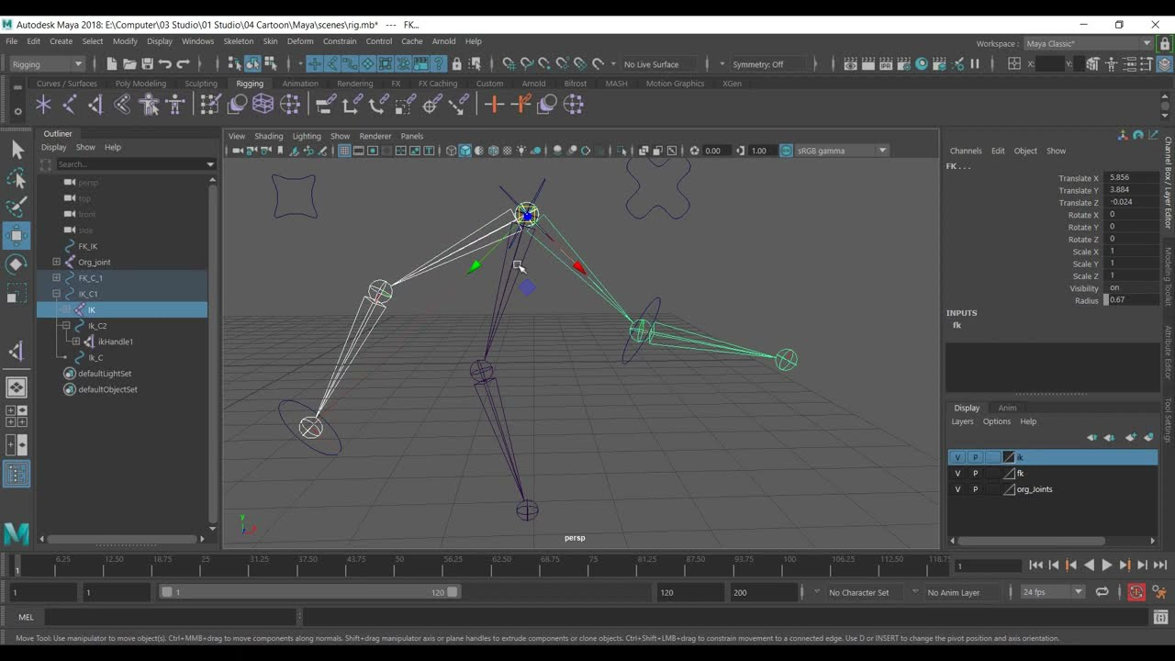Image resolution: width=1175 pixels, height=661 pixels.
Task: Open the Script Editor icon
Action: 1160,618
